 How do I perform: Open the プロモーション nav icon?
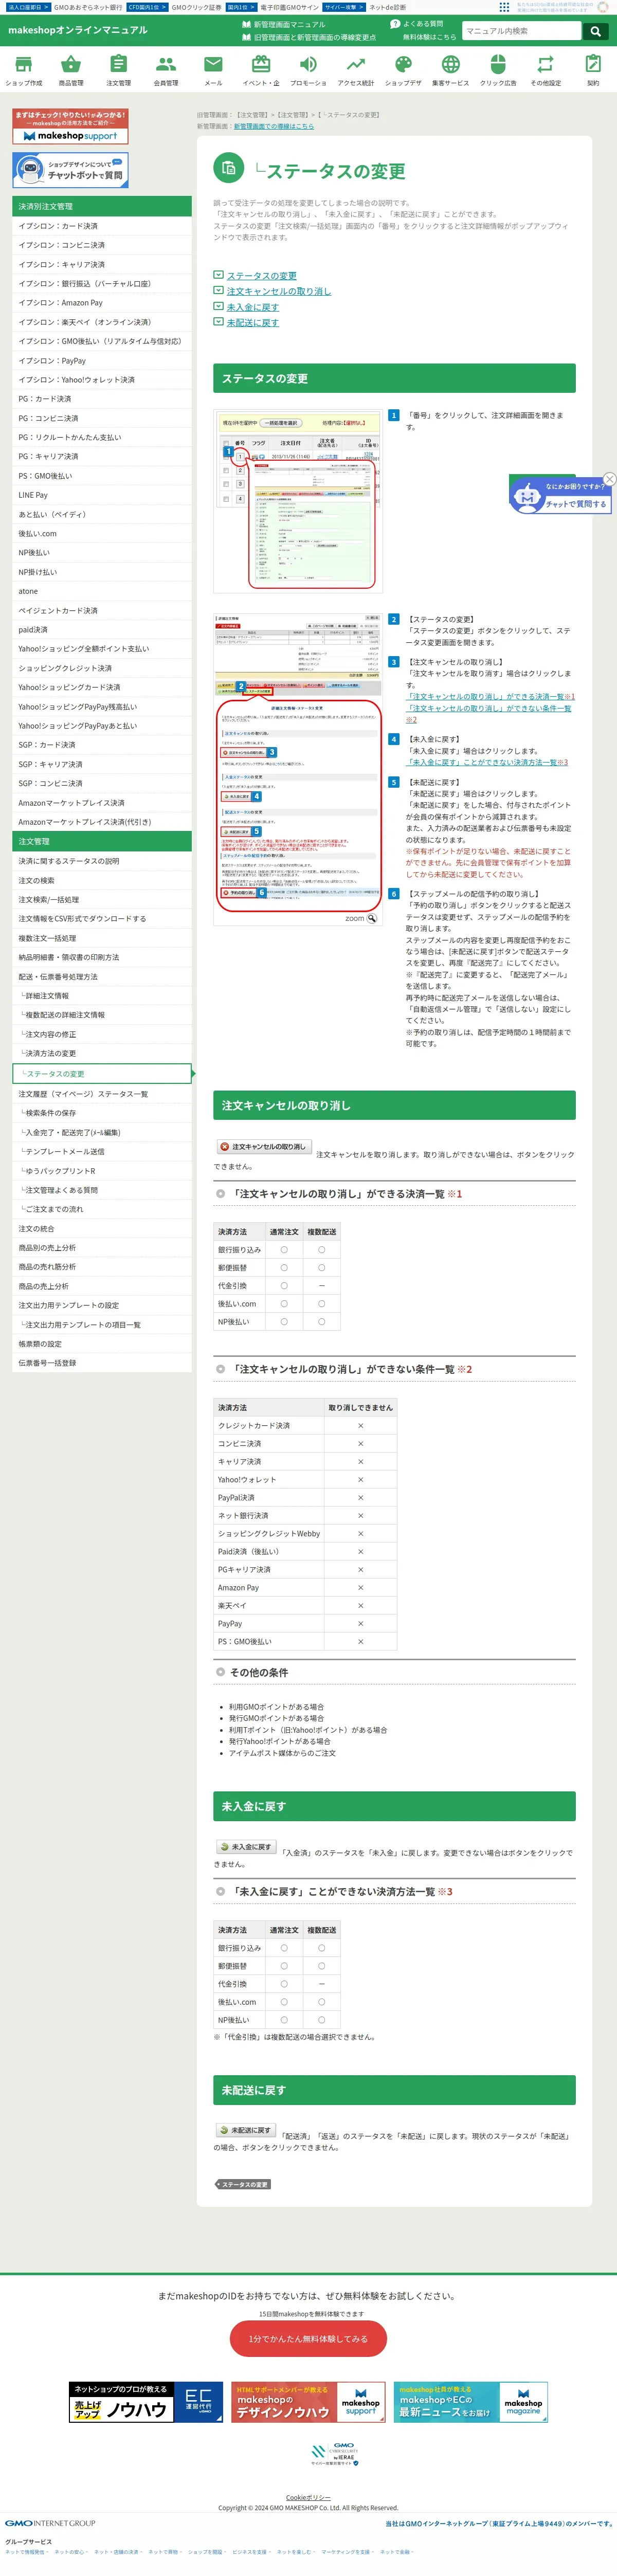[308, 70]
